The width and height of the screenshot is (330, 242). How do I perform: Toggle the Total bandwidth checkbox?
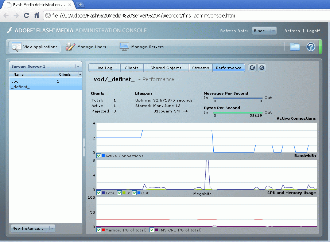[x=98, y=193]
